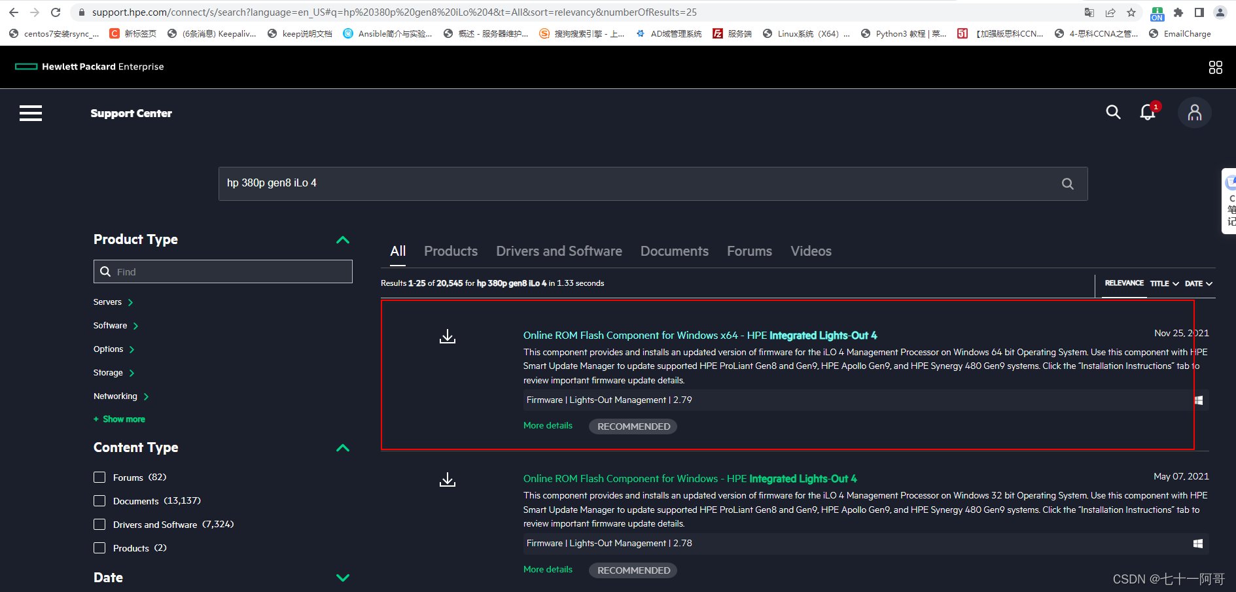This screenshot has height=592, width=1236.
Task: Click RECOMMENDED badge on 2.79 result
Action: tap(633, 427)
